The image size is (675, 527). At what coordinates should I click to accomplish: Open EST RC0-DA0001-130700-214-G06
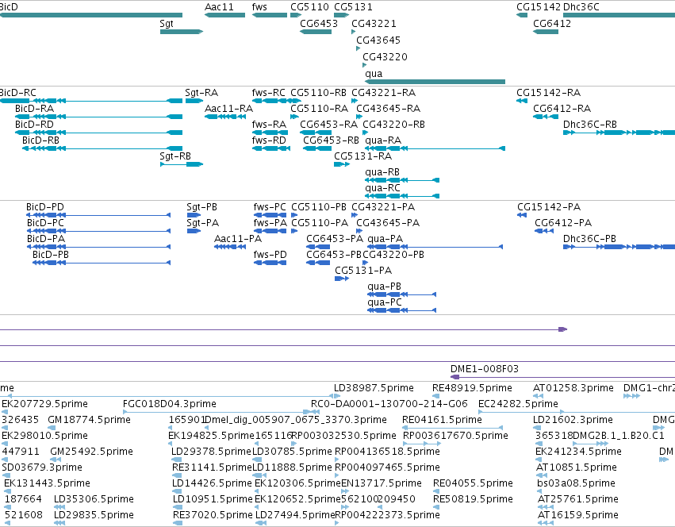pos(389,404)
